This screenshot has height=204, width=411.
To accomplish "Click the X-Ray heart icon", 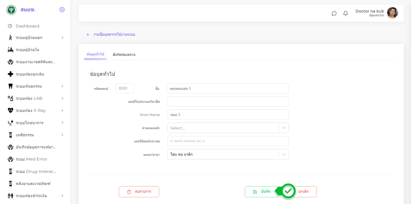I will [x=10, y=110].
